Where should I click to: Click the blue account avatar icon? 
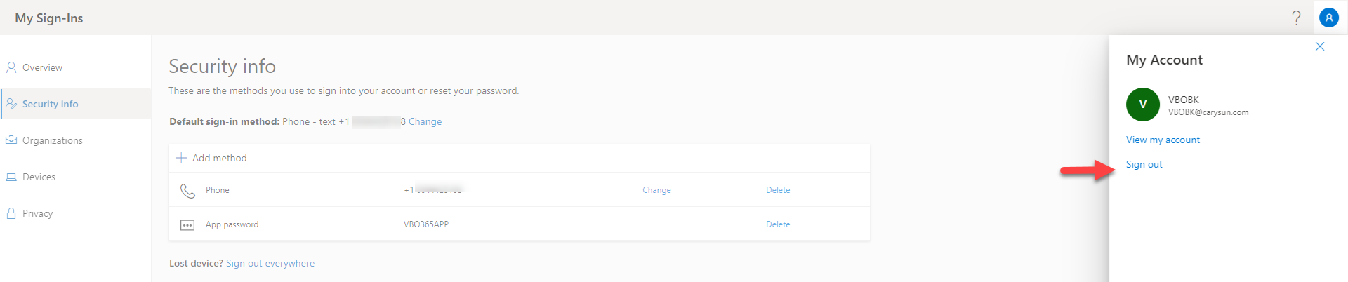pos(1328,18)
